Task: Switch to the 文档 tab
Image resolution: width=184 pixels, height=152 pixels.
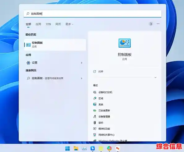Action: point(48,24)
